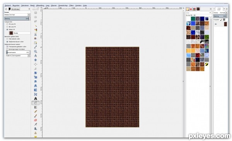Viewport: 232px width, 141px height.
Task: Select the Crop knife tool
Action: (36, 69)
